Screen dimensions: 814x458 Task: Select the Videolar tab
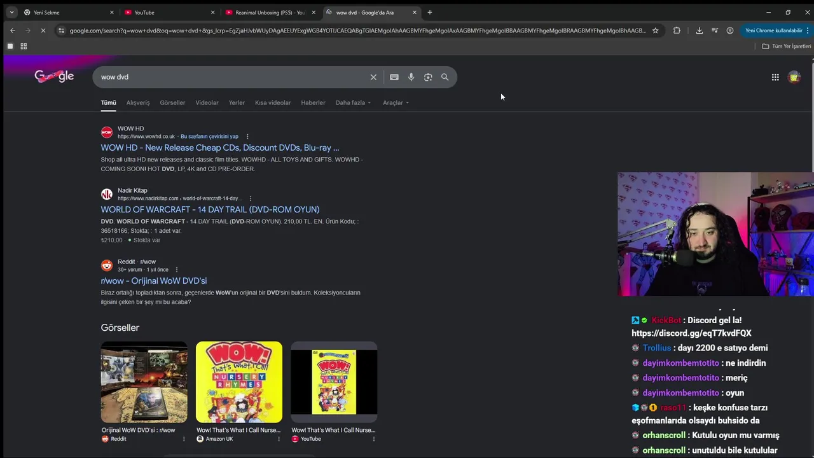(207, 102)
